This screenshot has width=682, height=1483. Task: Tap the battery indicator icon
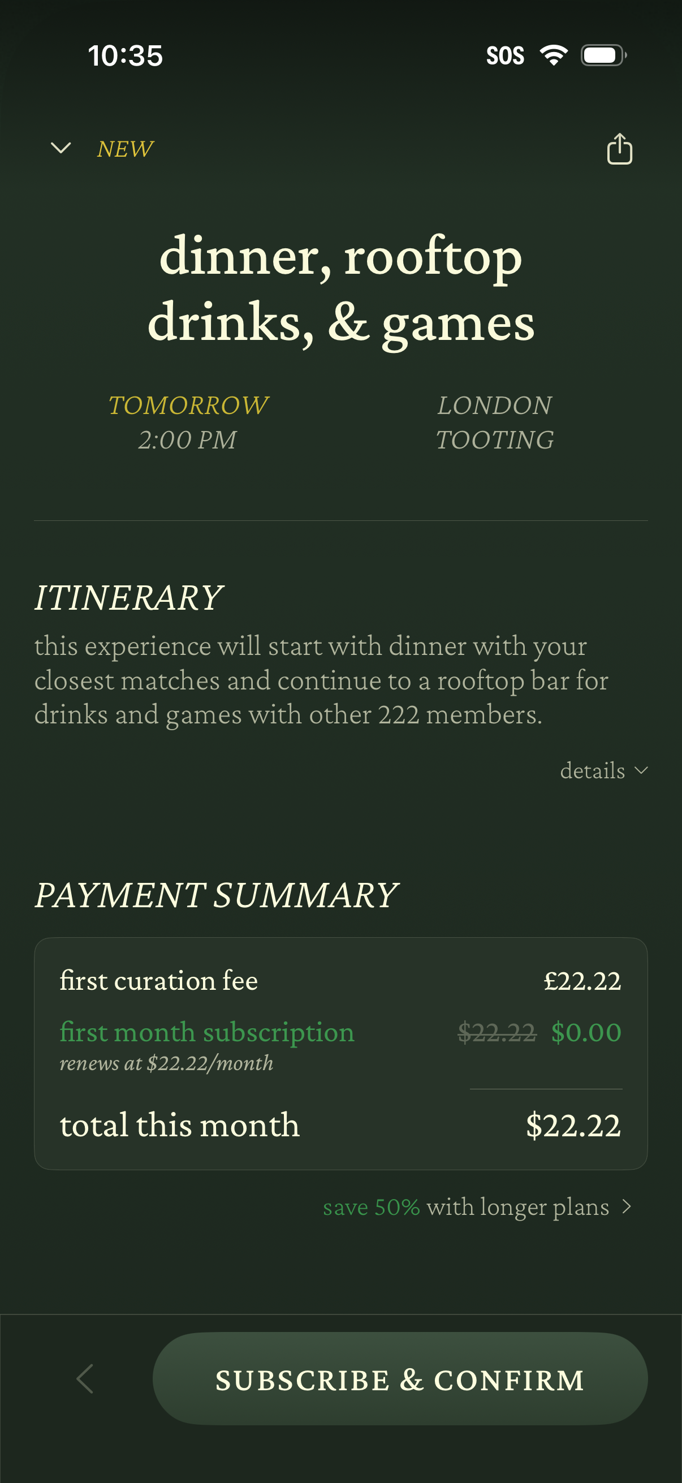pyautogui.click(x=603, y=56)
